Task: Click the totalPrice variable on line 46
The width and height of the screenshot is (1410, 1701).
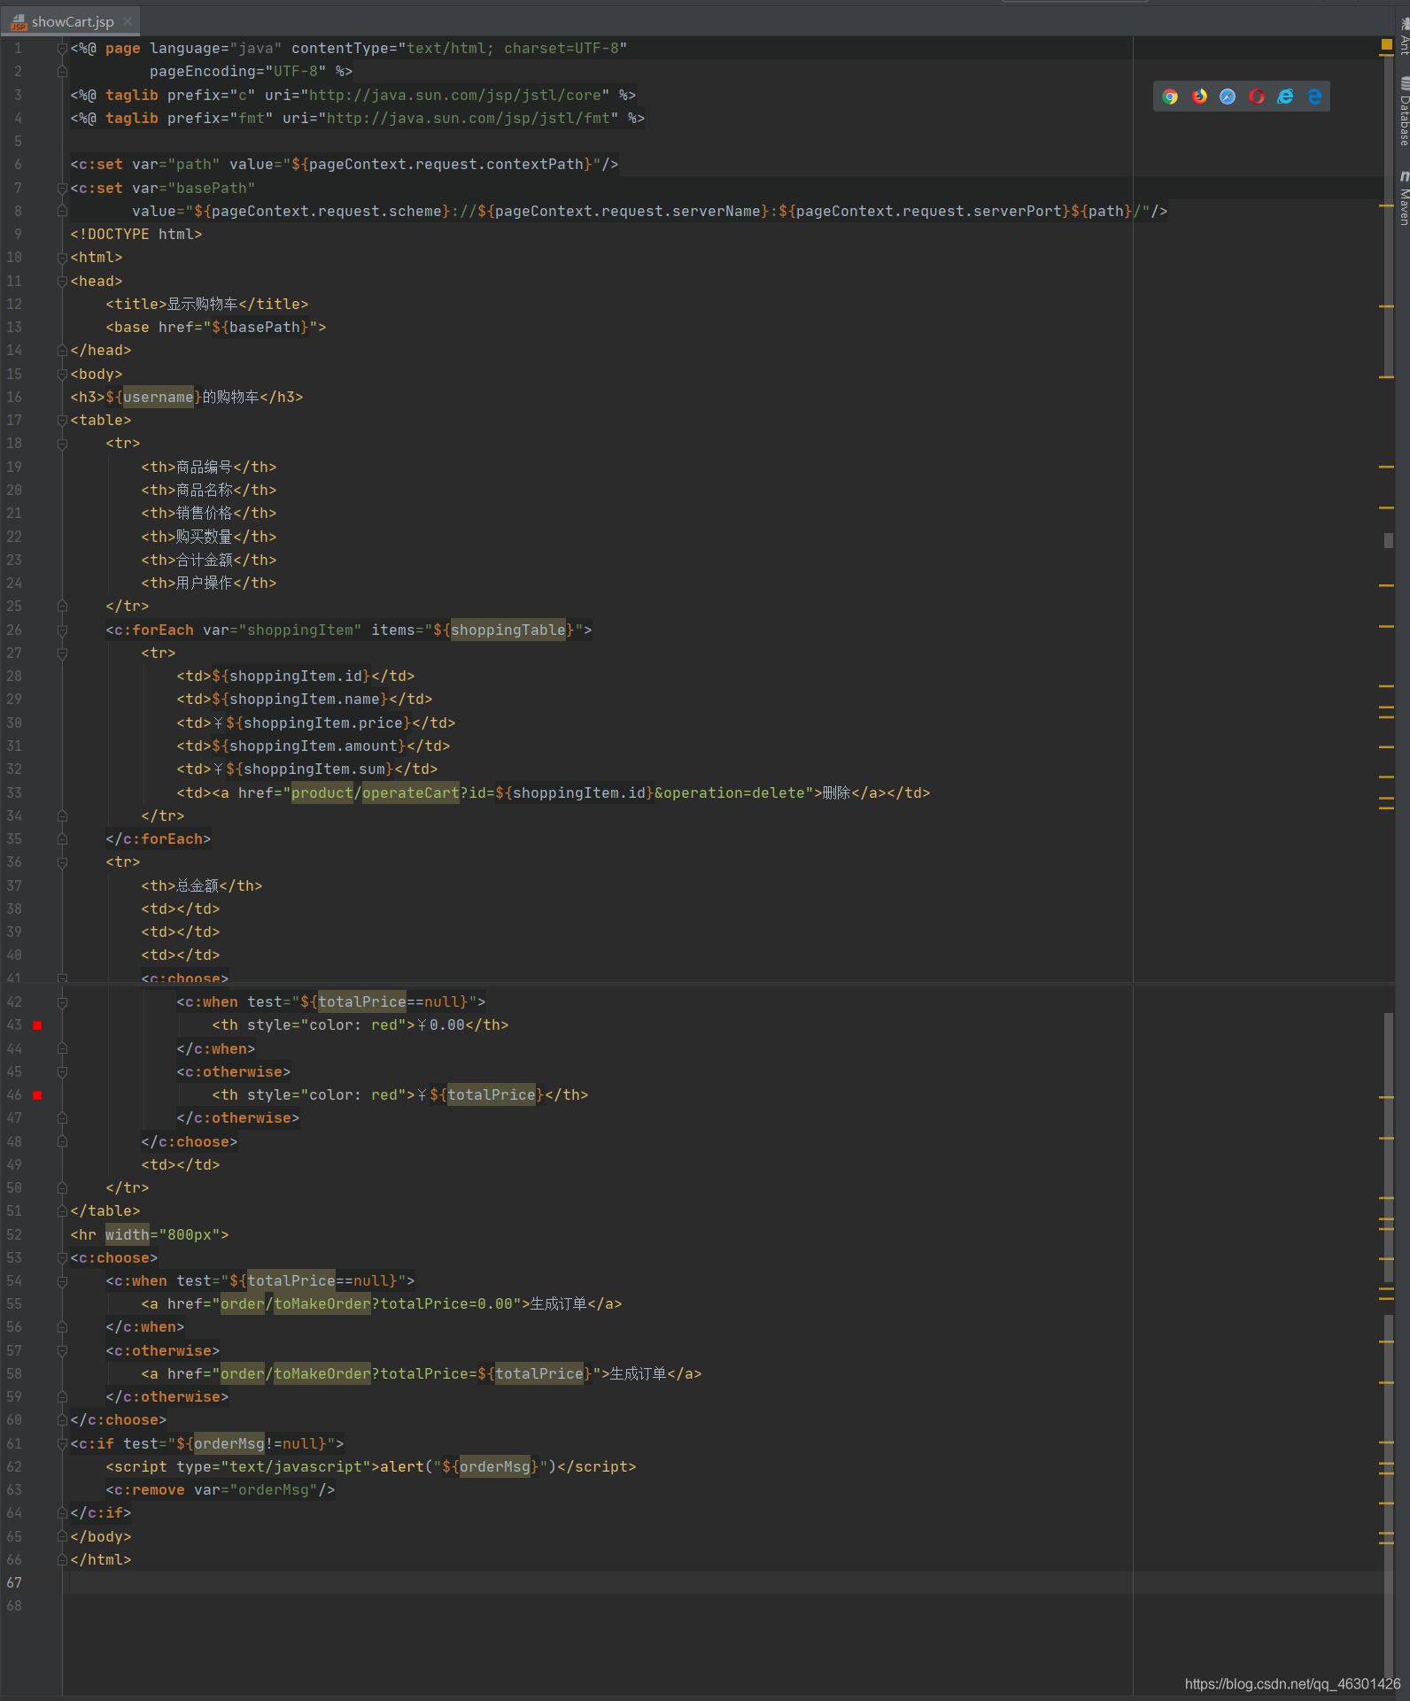Action: coord(492,1095)
